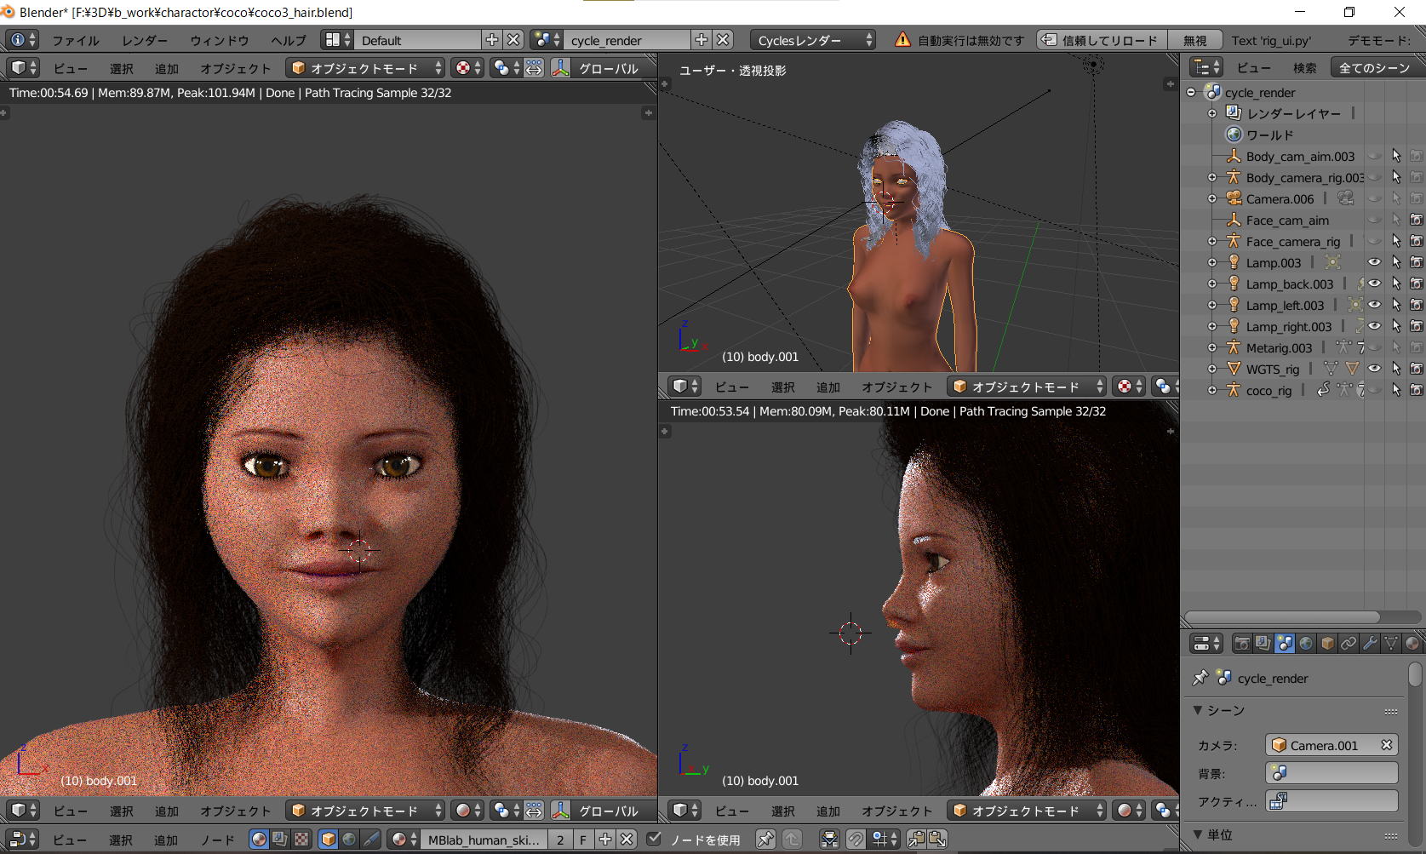This screenshot has width=1426, height=854.
Task: Open the Cyclesレンダー engine dropdown
Action: (813, 40)
